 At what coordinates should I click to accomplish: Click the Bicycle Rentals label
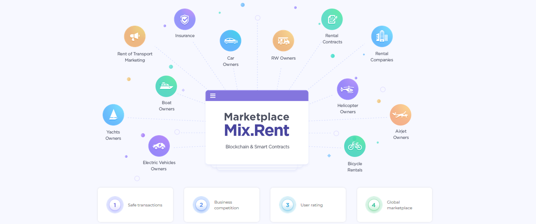click(x=355, y=167)
